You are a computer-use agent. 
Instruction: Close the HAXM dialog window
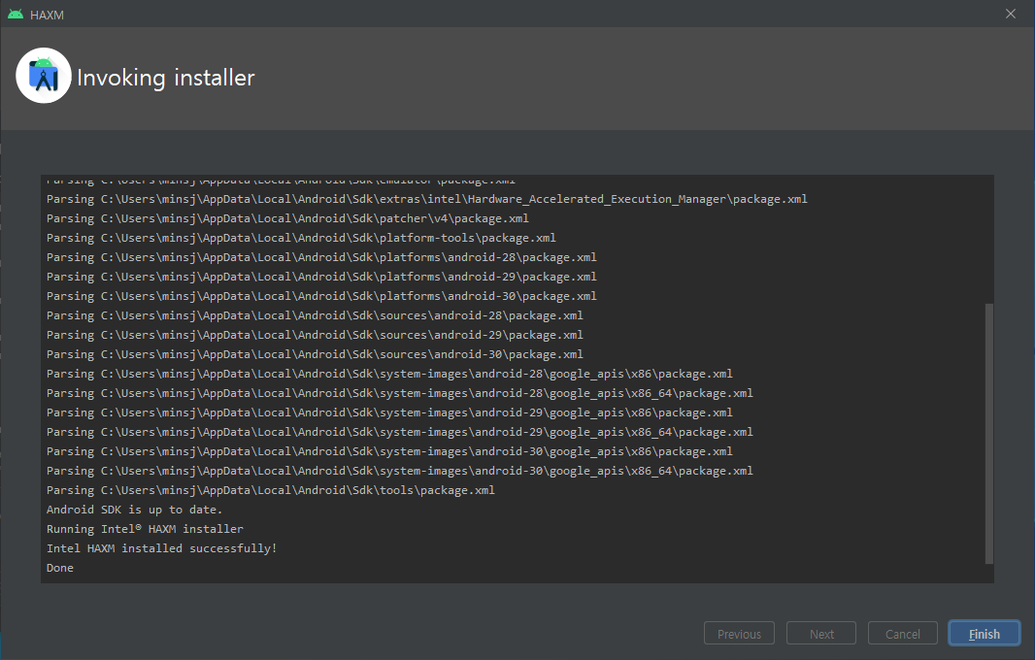pos(1011,14)
